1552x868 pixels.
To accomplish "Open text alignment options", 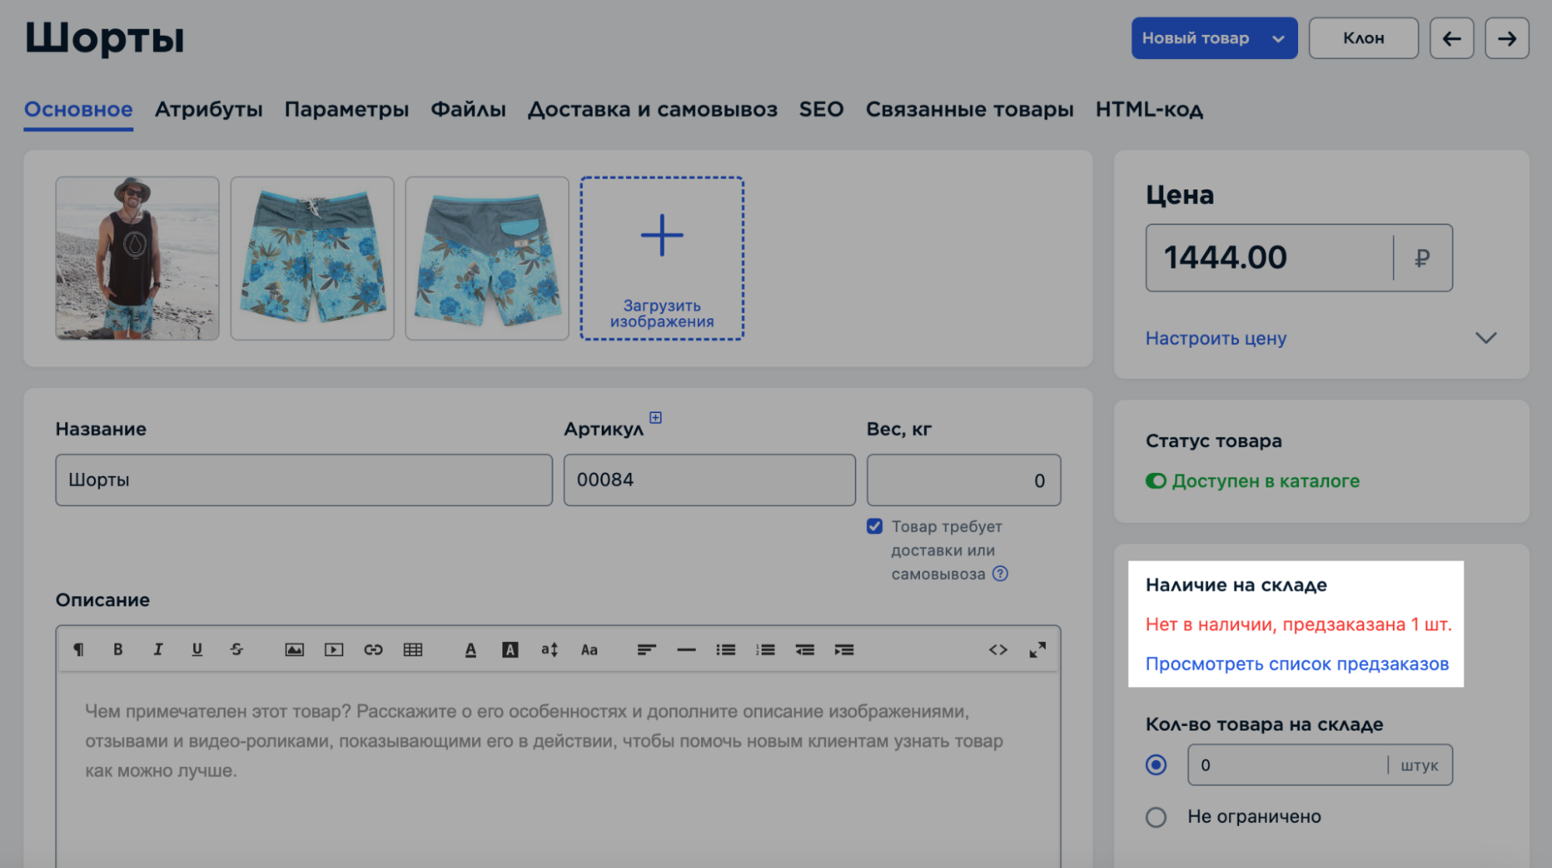I will coord(647,650).
